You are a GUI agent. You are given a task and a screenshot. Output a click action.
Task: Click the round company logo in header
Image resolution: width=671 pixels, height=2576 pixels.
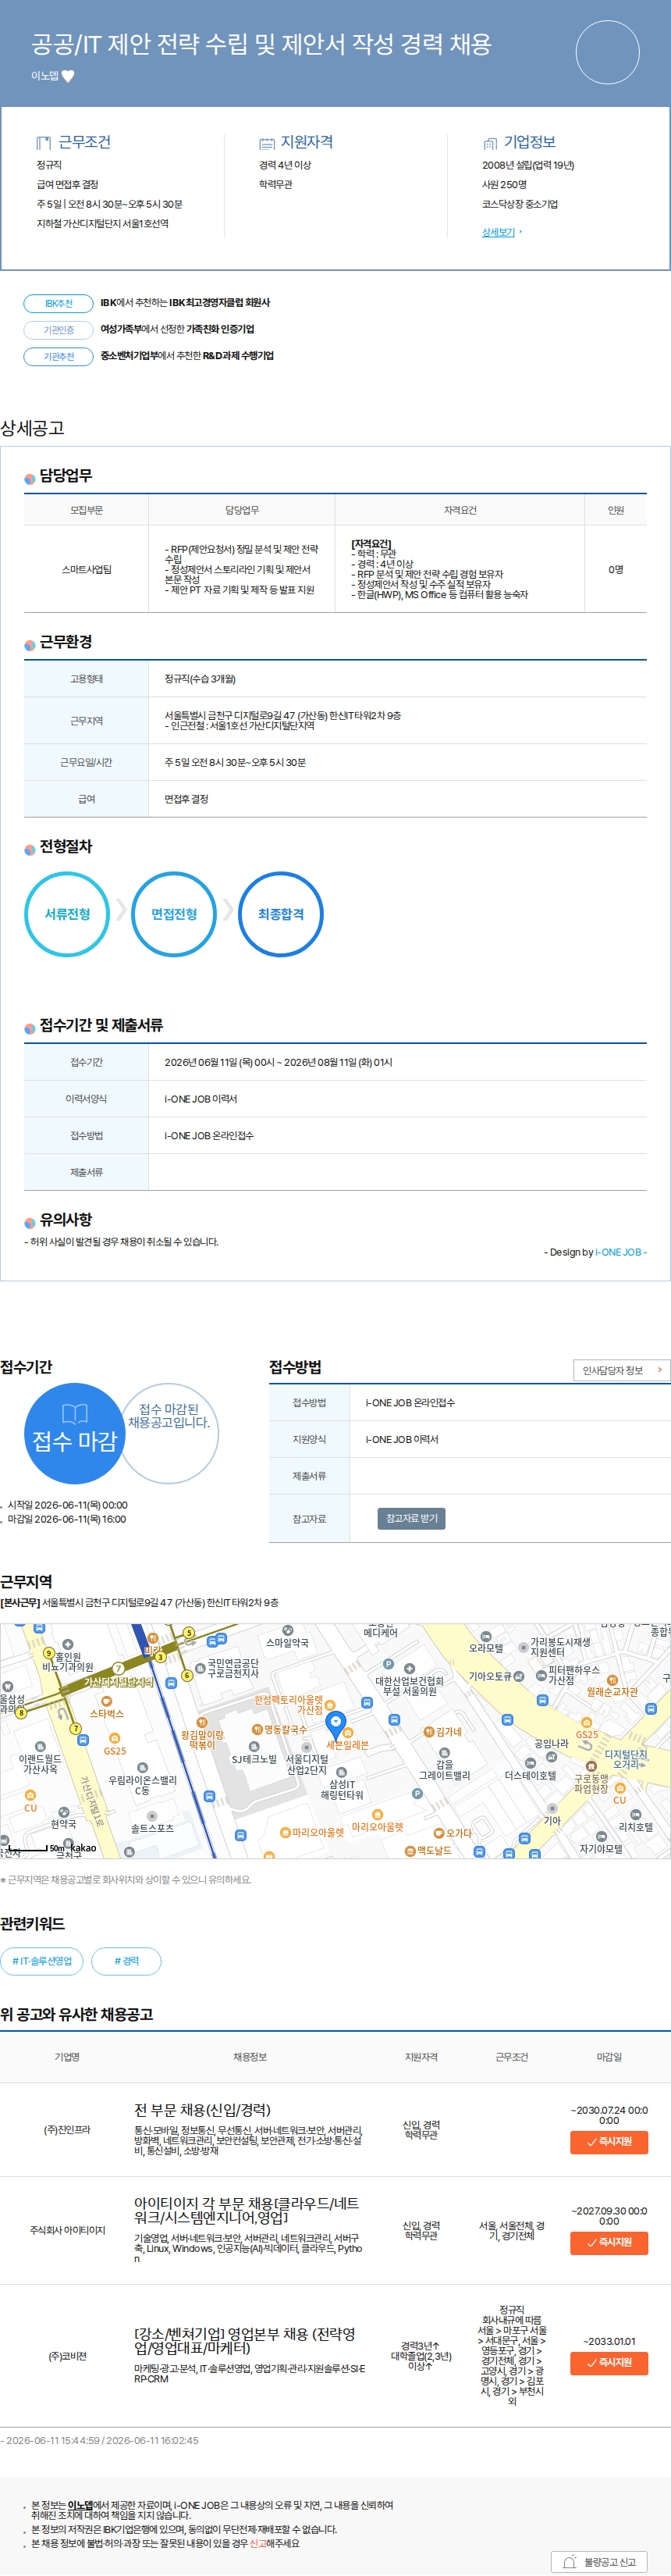607,52
